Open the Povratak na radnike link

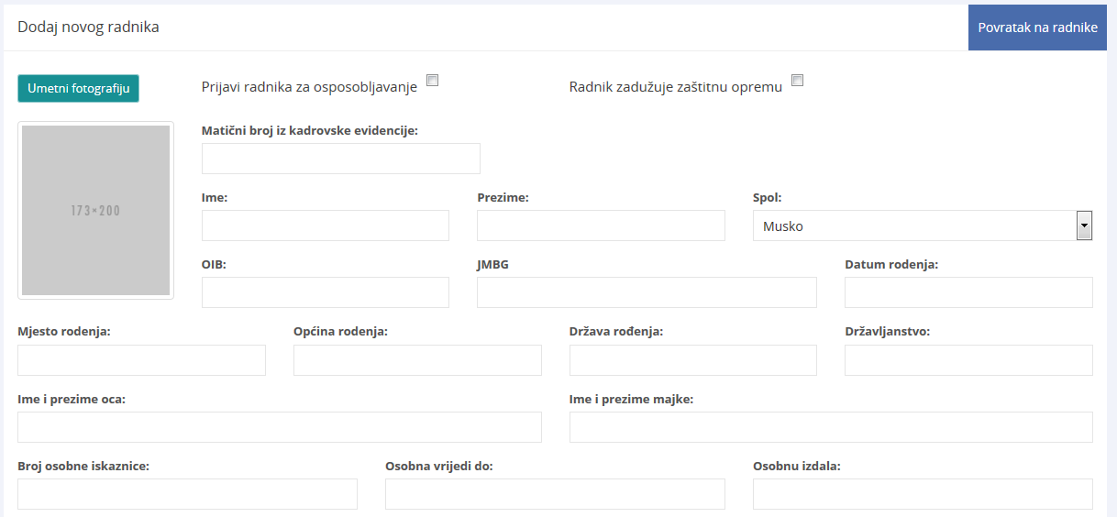1037,27
